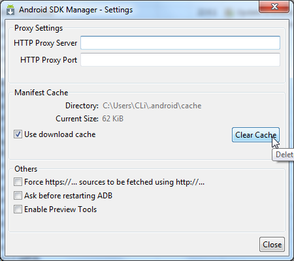Enable Force https sources fetched using http
Viewport: 294px width, 261px height.
[18, 182]
